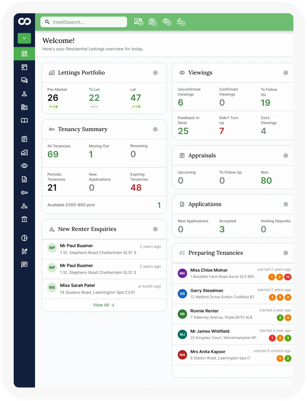Open Pre-Market count 26
This screenshot has width=307, height=401.
pos(53,98)
